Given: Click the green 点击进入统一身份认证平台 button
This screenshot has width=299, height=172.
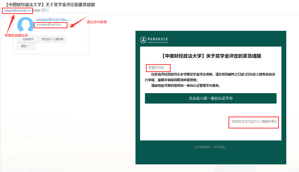Looking at the screenshot, I should (211, 98).
